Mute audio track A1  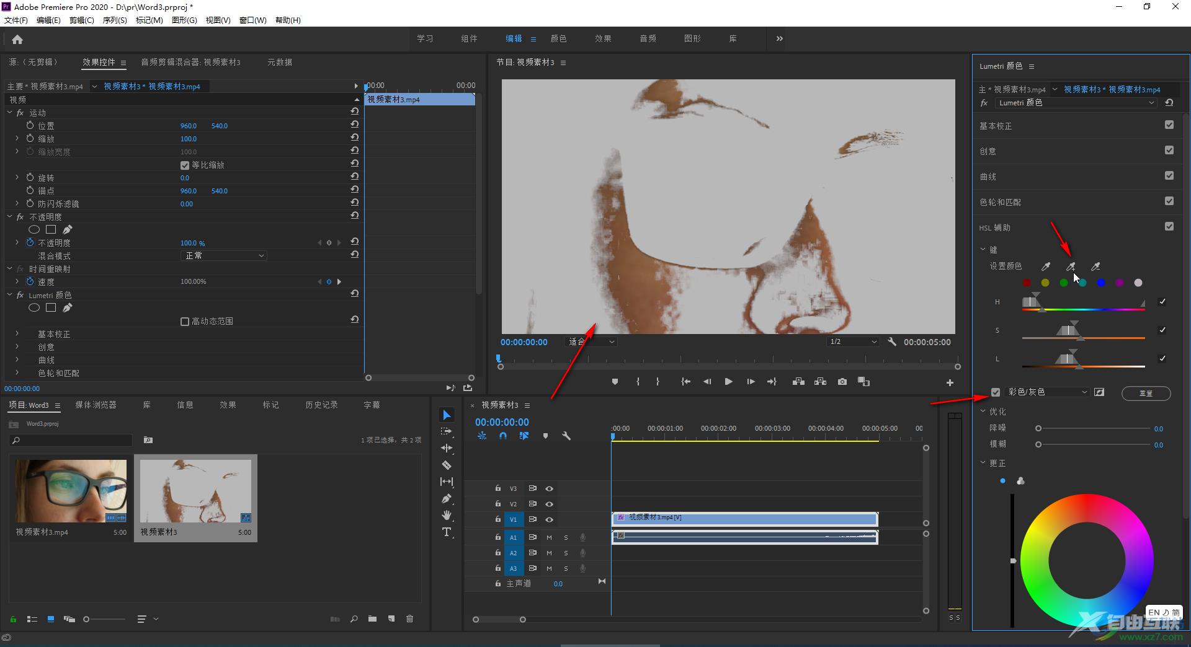[x=549, y=537]
